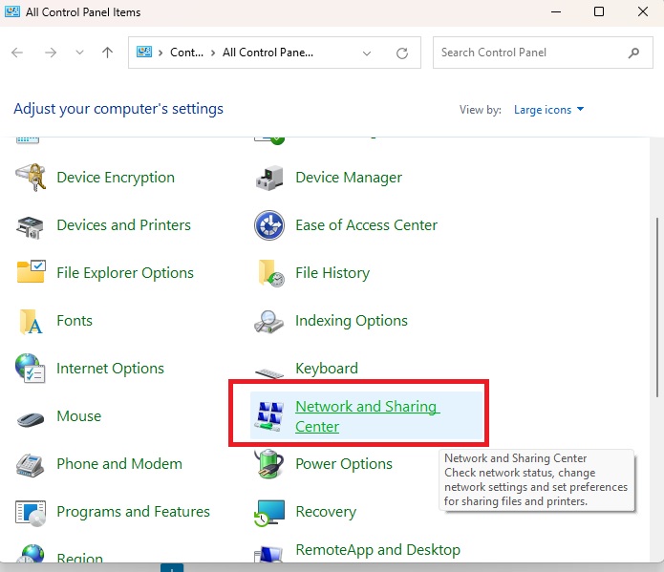Expand the address bar history dropdown
This screenshot has width=664, height=572.
click(x=367, y=53)
